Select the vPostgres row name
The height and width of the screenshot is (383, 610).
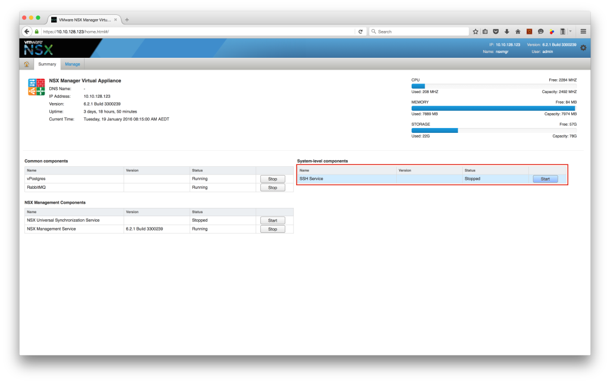[x=36, y=179]
